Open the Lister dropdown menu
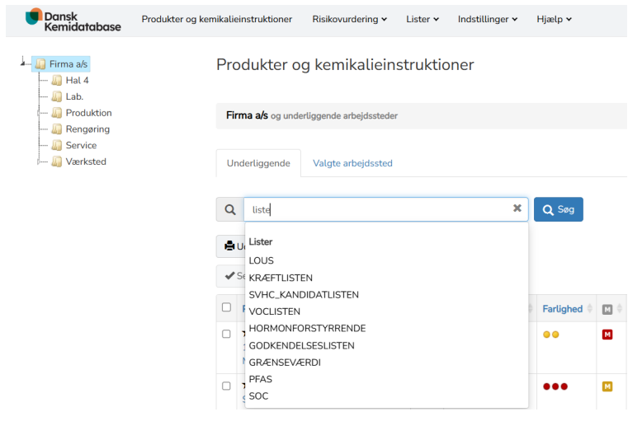The height and width of the screenshot is (426, 642). pos(422,19)
